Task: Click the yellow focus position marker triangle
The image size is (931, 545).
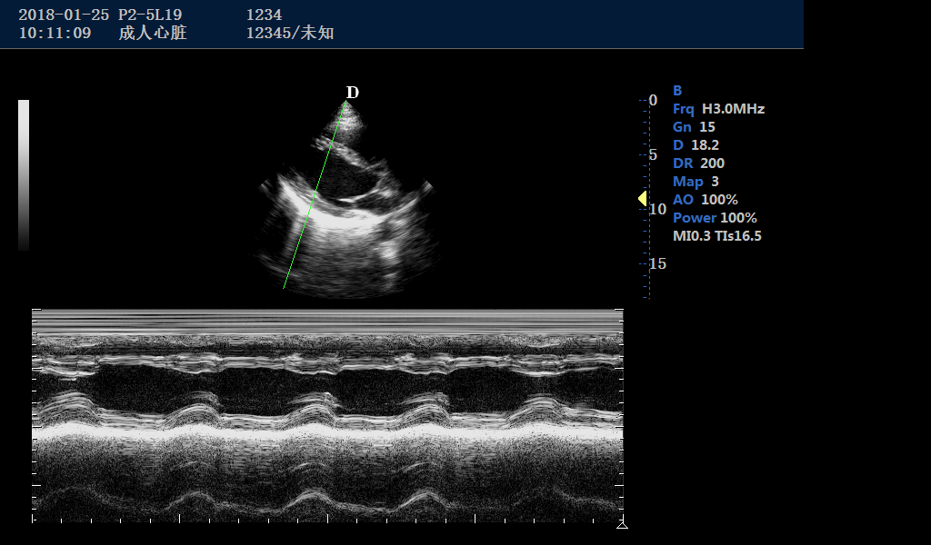Action: tap(641, 199)
